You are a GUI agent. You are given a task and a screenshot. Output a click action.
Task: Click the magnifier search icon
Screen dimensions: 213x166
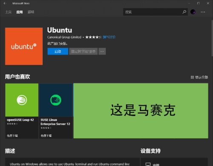pyautogui.click(x=184, y=12)
